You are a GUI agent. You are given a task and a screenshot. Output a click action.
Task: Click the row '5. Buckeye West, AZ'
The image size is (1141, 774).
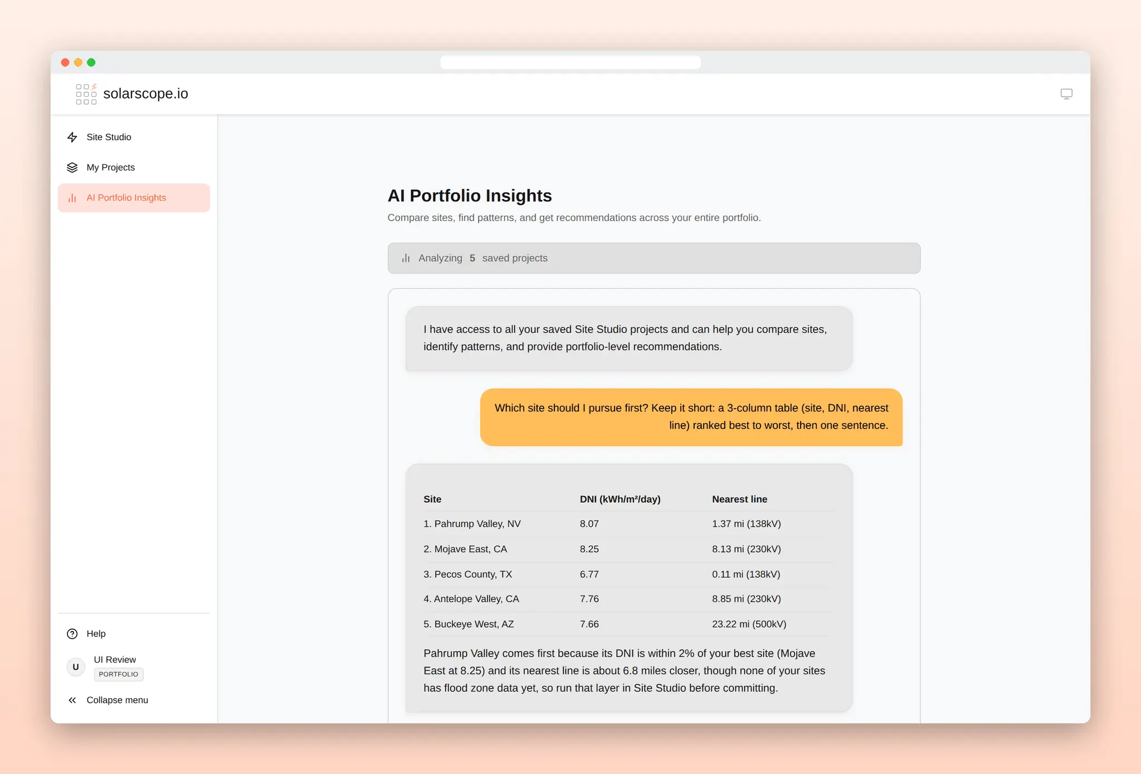pyautogui.click(x=628, y=624)
